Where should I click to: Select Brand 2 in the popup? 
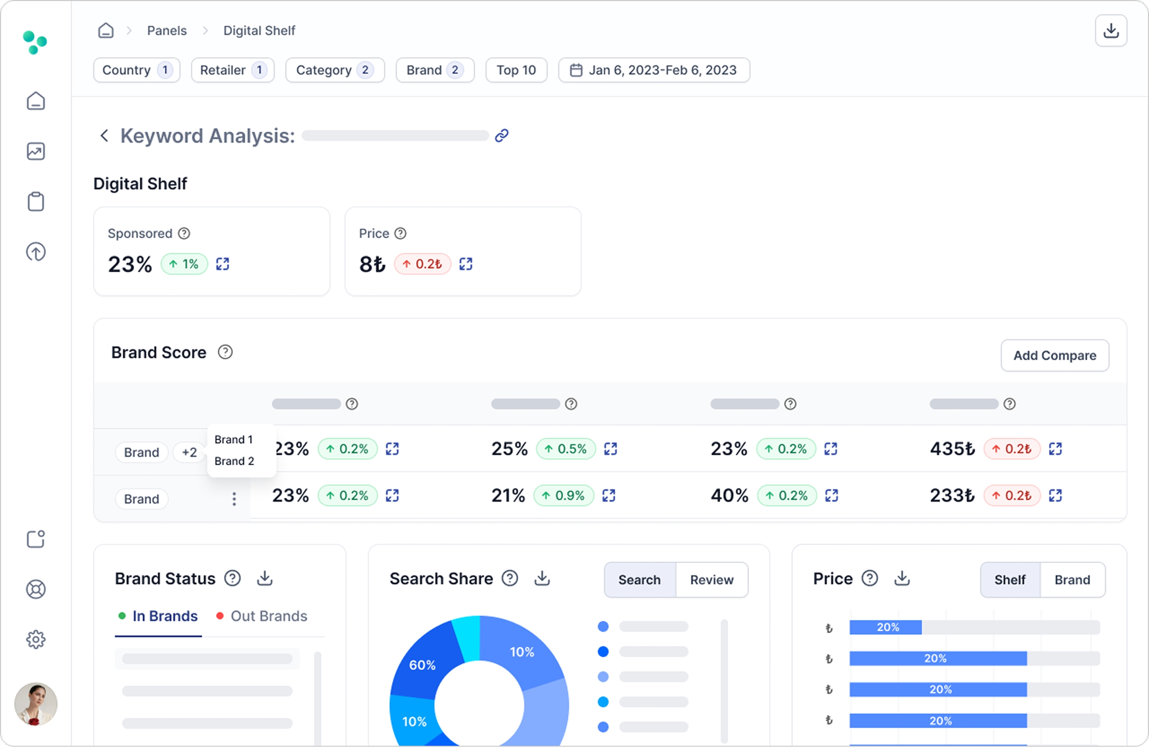click(x=234, y=461)
